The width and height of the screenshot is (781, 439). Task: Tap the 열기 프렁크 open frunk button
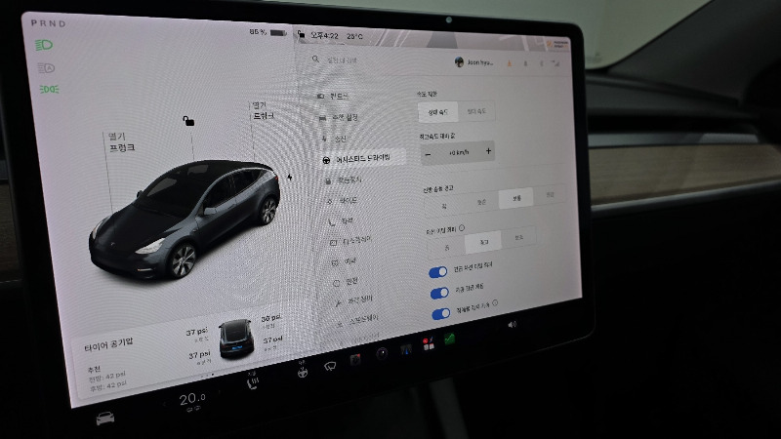click(121, 141)
